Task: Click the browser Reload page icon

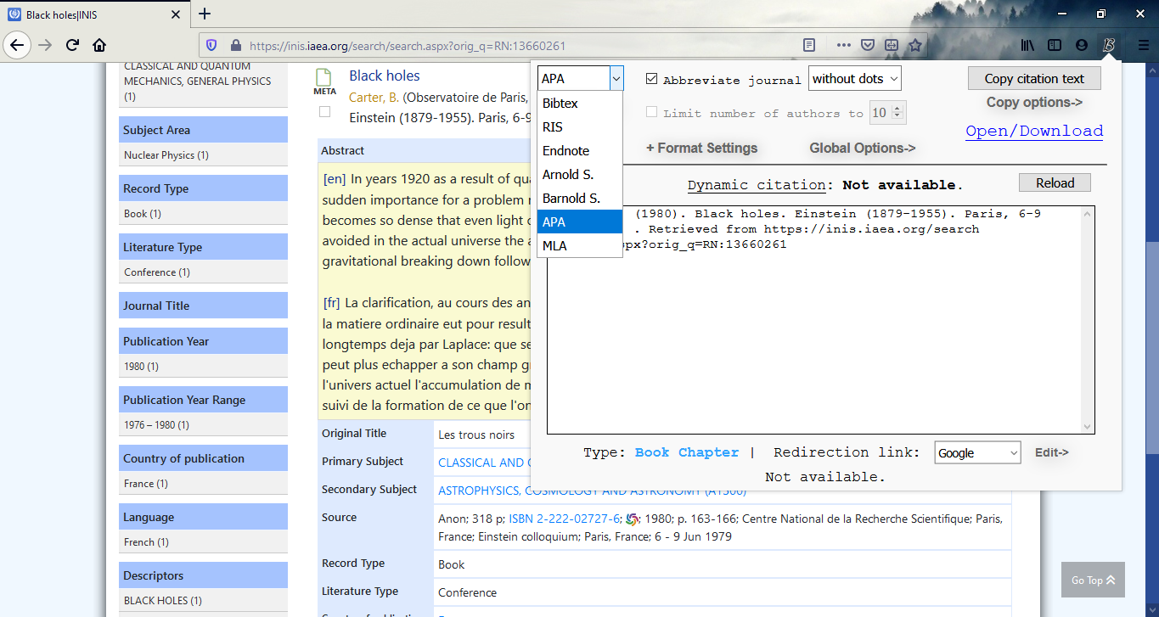Action: point(73,45)
